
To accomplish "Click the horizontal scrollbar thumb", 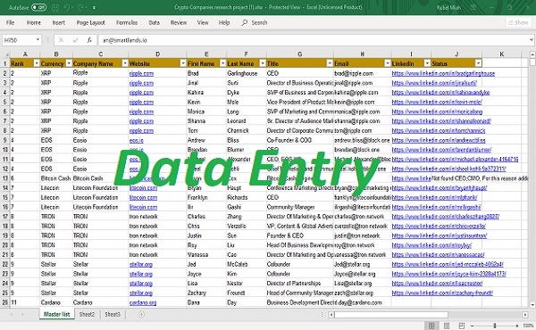I will (x=391, y=315).
